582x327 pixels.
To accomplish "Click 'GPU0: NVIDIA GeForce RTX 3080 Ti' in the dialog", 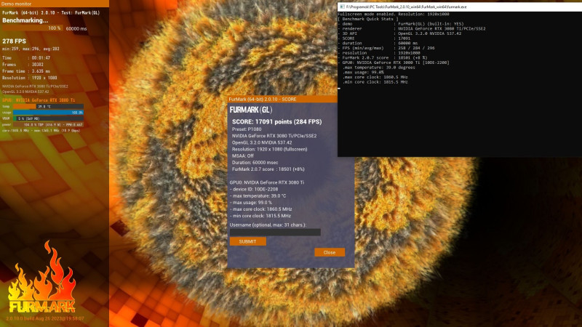I will click(x=267, y=182).
